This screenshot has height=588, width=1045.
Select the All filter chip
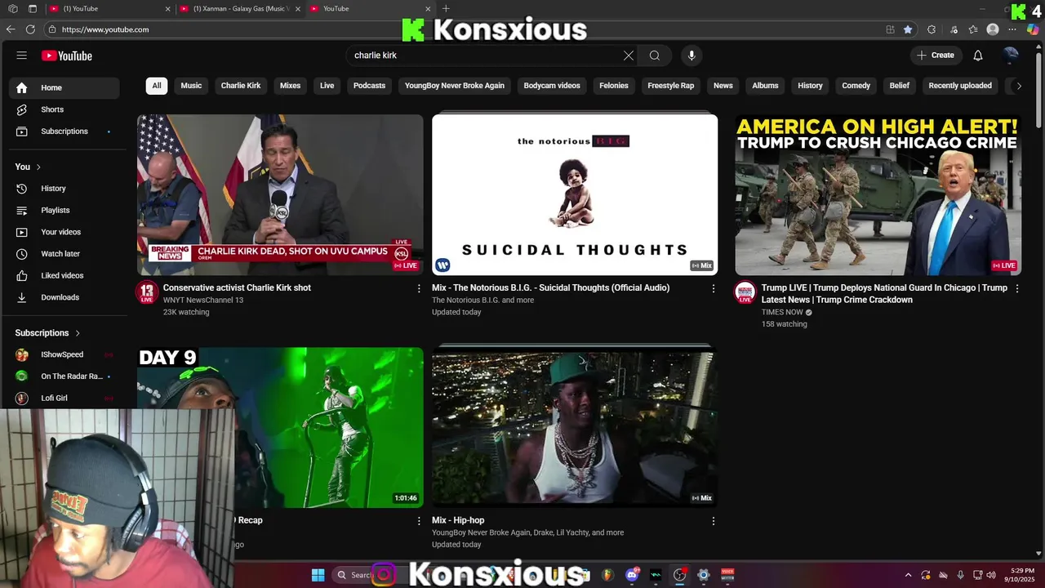pos(157,86)
